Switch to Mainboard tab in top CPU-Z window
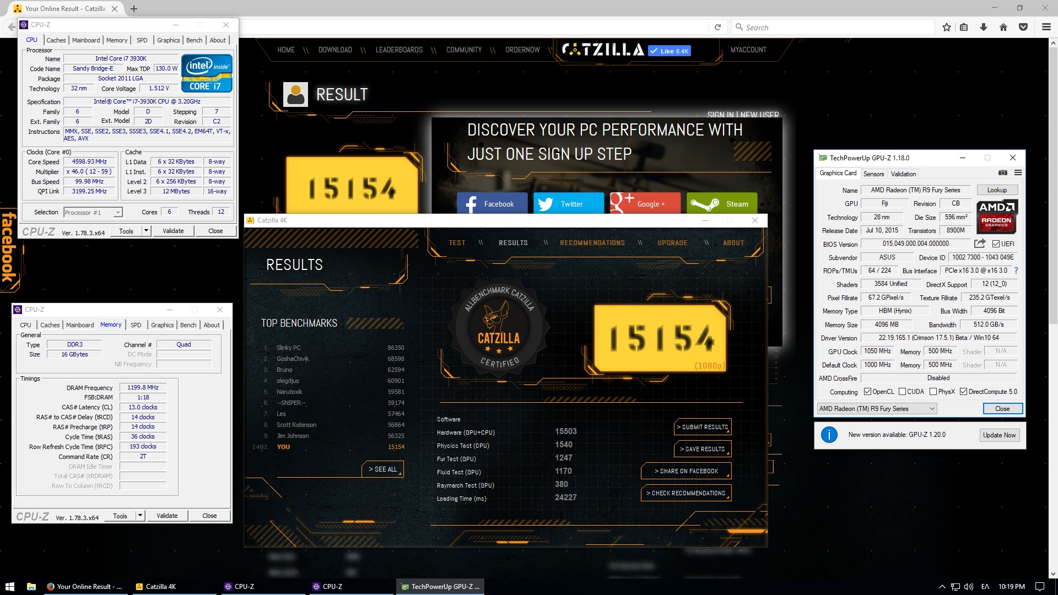Image resolution: width=1058 pixels, height=595 pixels. coord(86,40)
